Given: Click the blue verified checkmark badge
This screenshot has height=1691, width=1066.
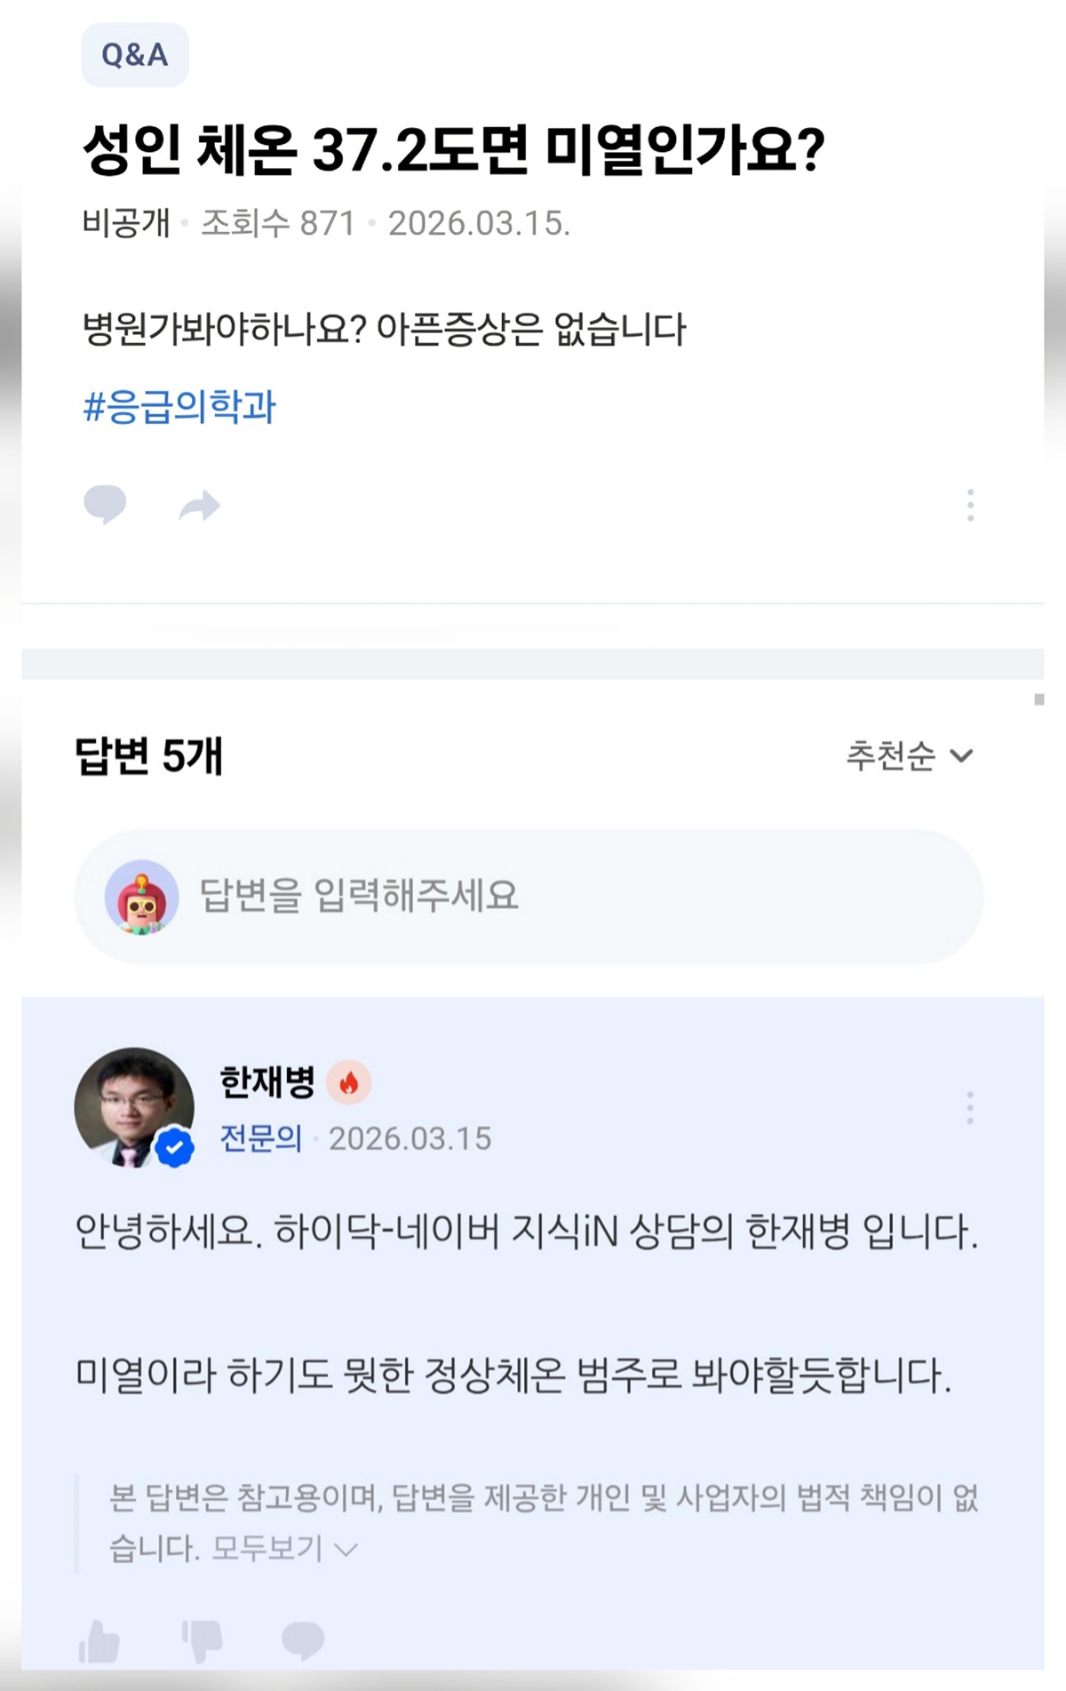Looking at the screenshot, I should pyautogui.click(x=175, y=1147).
